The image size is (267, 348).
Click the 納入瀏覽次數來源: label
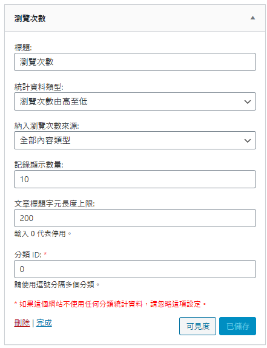click(x=47, y=126)
